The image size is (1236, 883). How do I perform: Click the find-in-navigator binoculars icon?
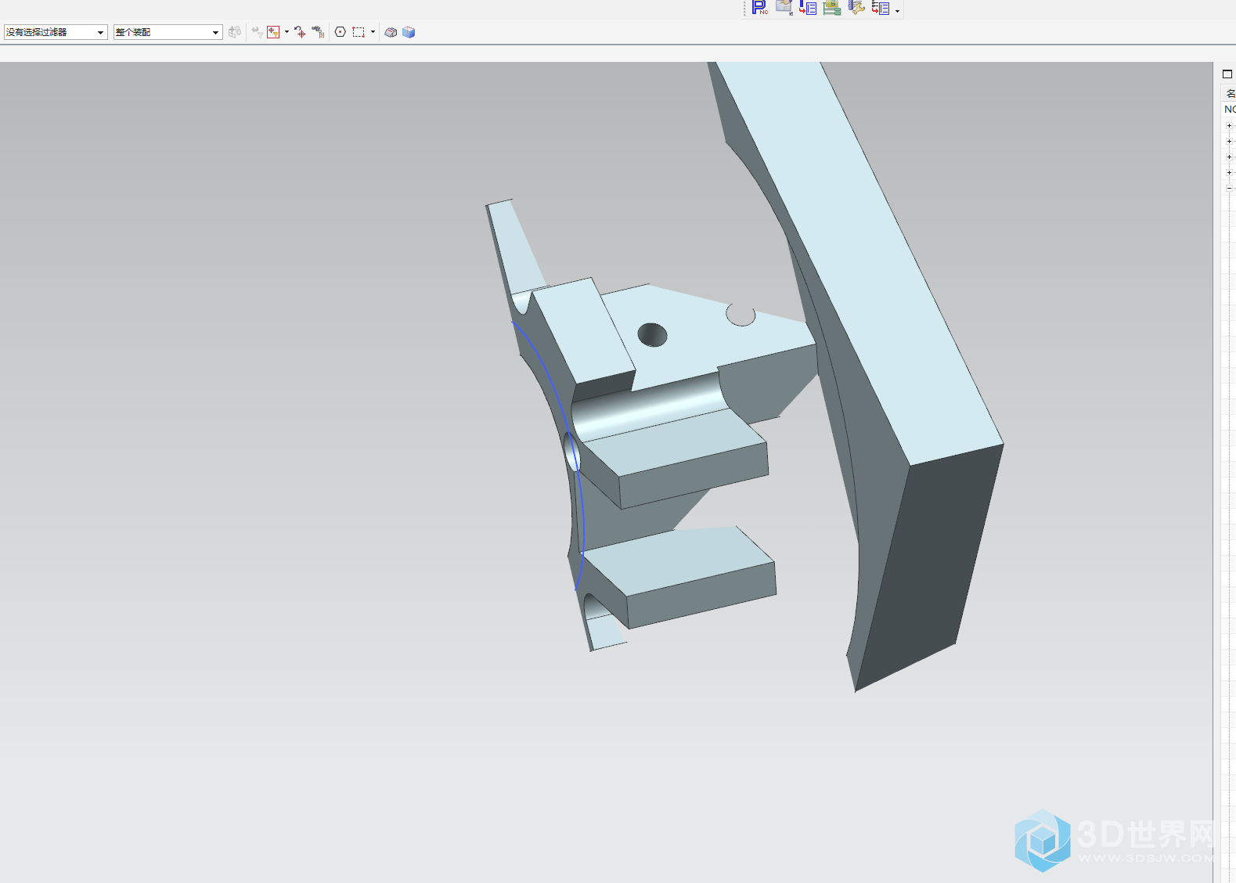[318, 32]
